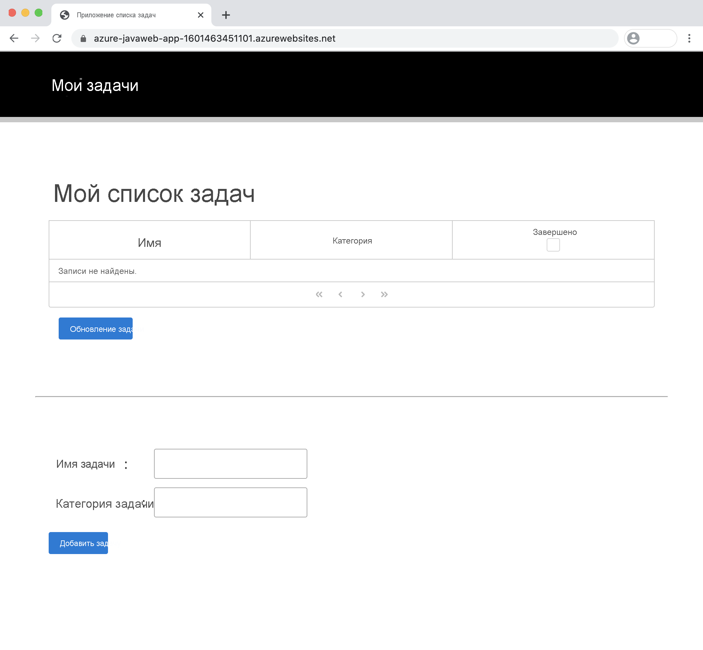This screenshot has width=703, height=650.
Task: Click the red macOS close window button
Action: [12, 13]
